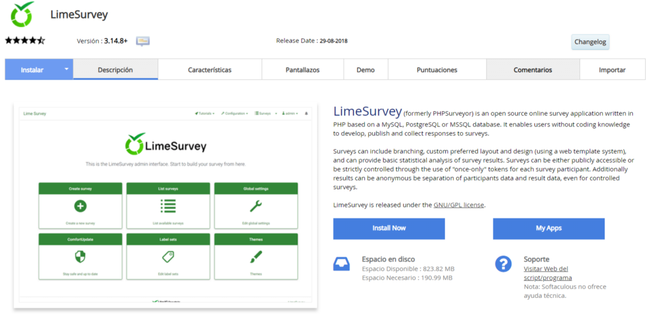This screenshot has width=653, height=314.
Task: View the Pantallazos tab
Action: (303, 70)
